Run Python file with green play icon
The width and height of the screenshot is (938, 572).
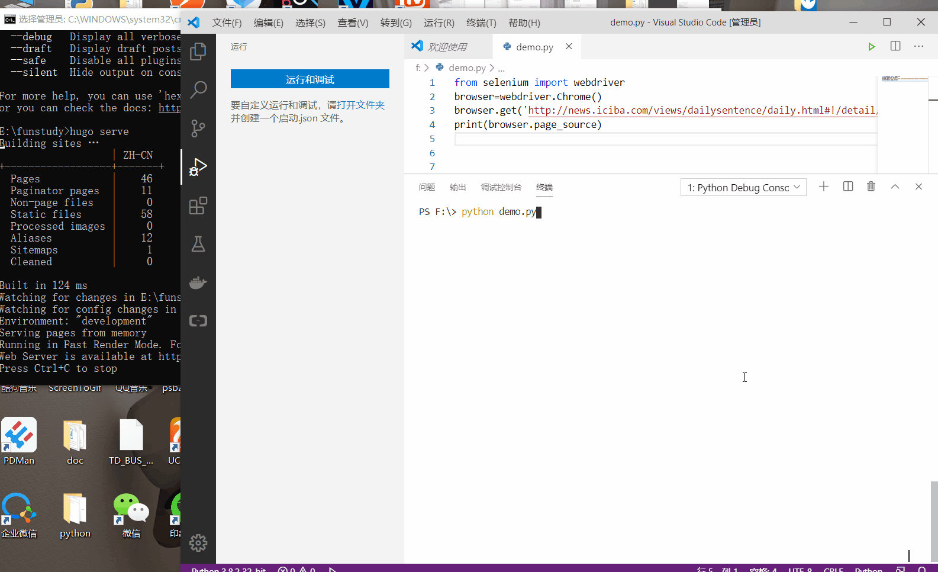click(871, 47)
